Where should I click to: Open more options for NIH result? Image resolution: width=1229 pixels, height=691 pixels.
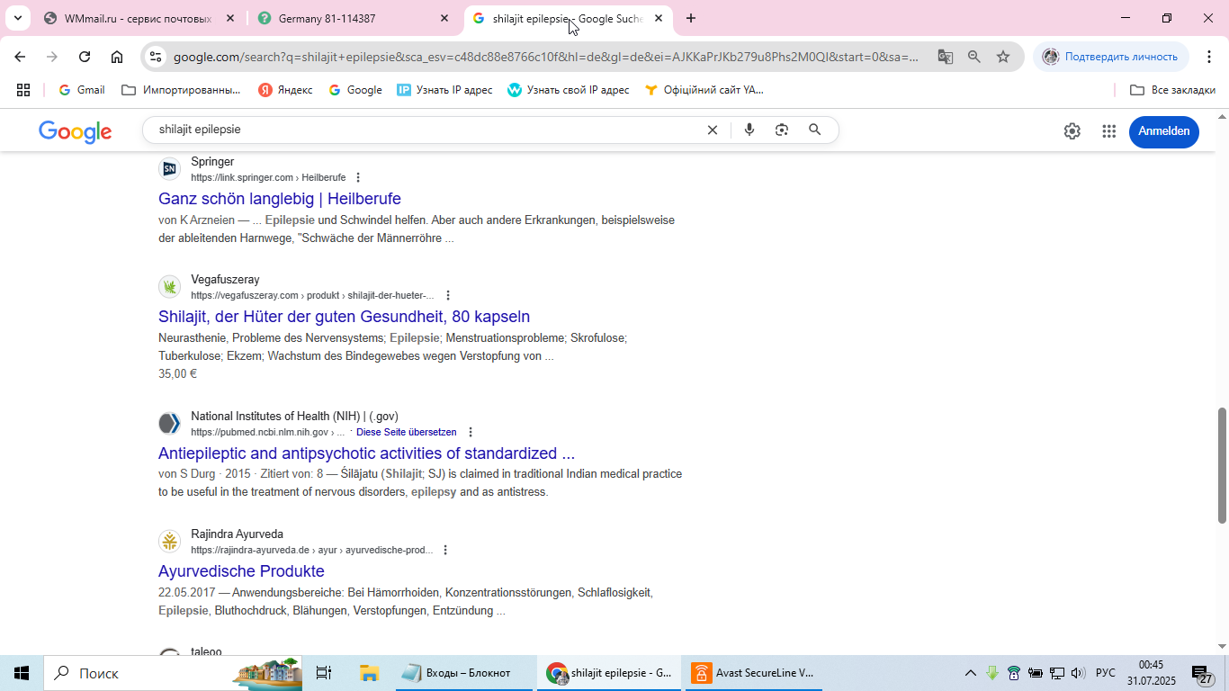click(x=471, y=433)
